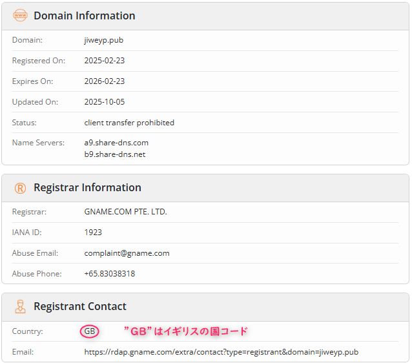Click the jiweyp.pub domain value
This screenshot has width=412, height=363.
coord(103,40)
